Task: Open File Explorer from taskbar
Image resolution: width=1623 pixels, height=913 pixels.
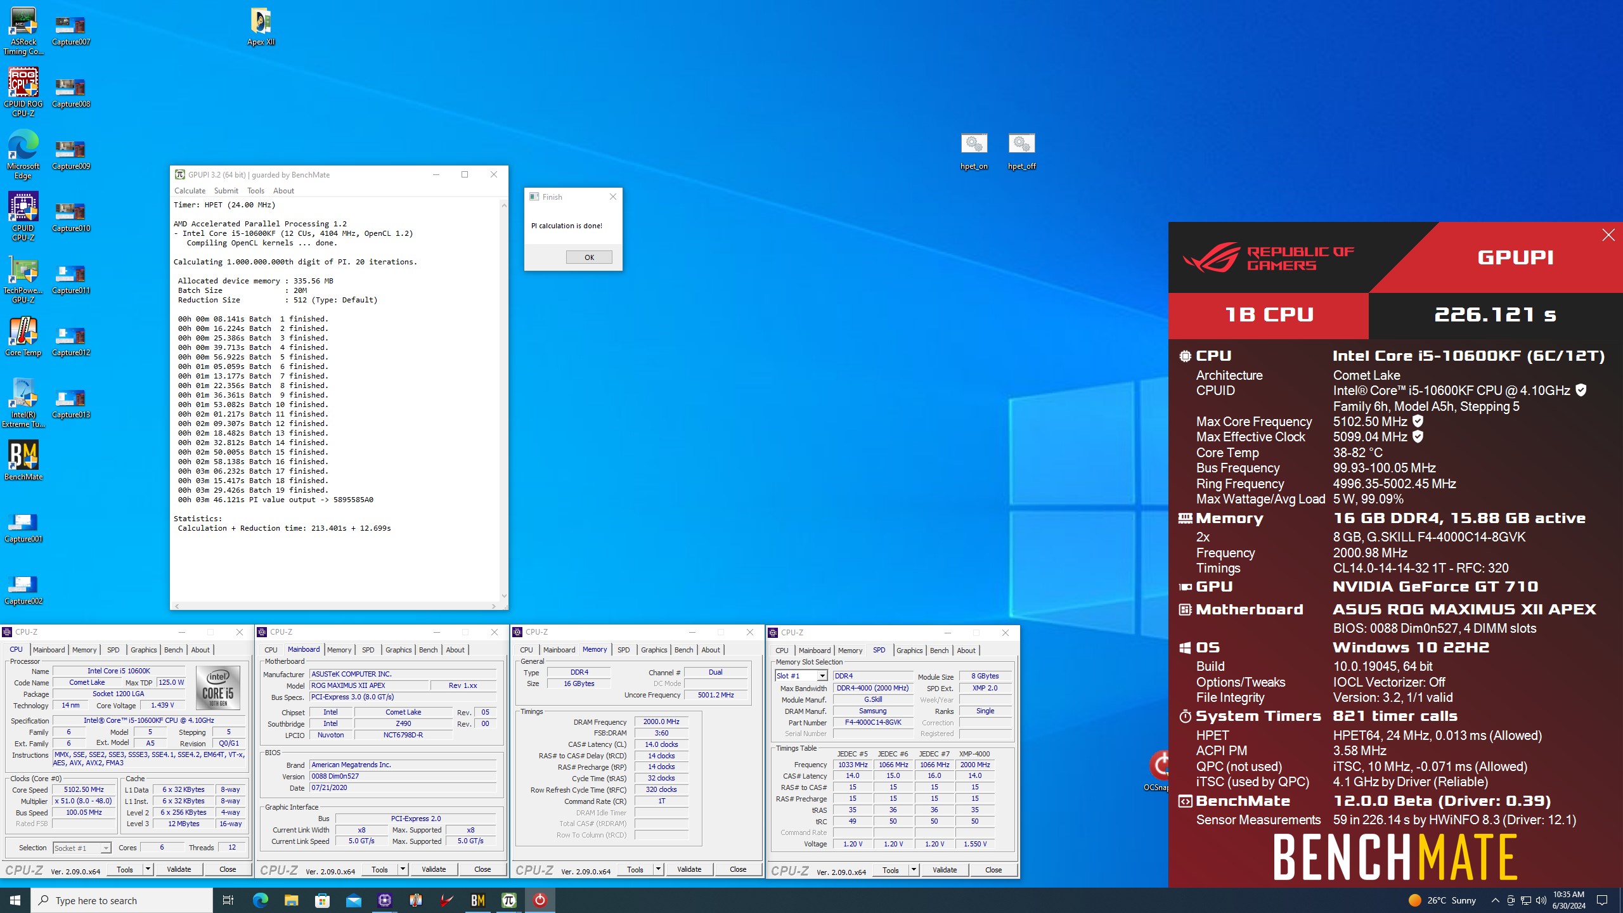Action: 291,900
